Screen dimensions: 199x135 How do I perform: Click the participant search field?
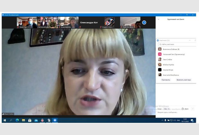177,44
